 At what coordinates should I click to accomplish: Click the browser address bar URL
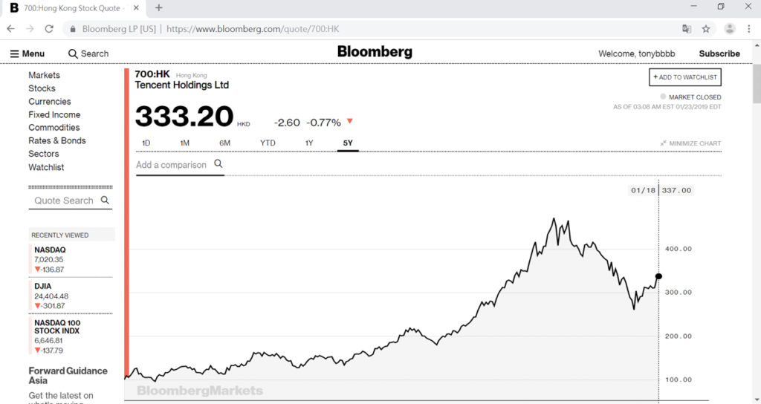coord(253,29)
